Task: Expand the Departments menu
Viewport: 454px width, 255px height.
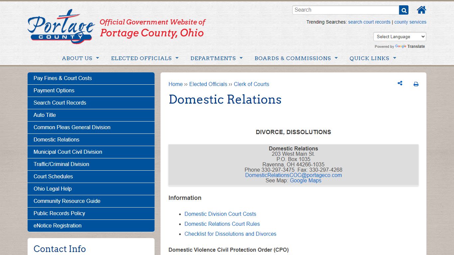Action: click(216, 58)
